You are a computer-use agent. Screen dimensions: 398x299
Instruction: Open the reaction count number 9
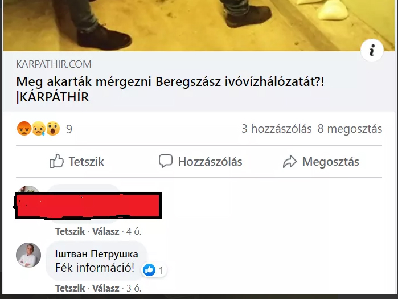click(x=69, y=129)
